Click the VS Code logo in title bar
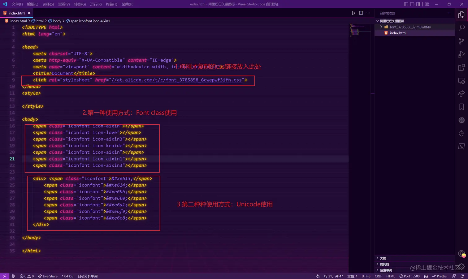Image resolution: width=468 pixels, height=279 pixels. click(x=5, y=4)
